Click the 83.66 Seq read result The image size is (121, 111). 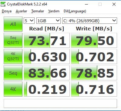point(47,73)
